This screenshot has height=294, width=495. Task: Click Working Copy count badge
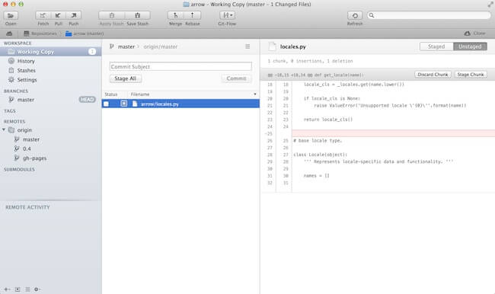tap(92, 52)
